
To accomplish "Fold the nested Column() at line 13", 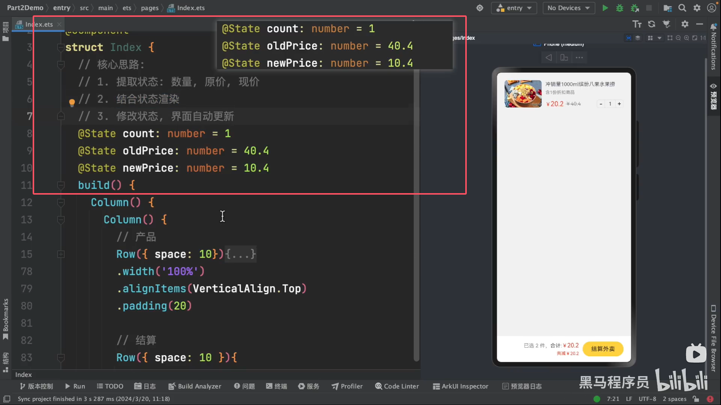I will (x=61, y=220).
